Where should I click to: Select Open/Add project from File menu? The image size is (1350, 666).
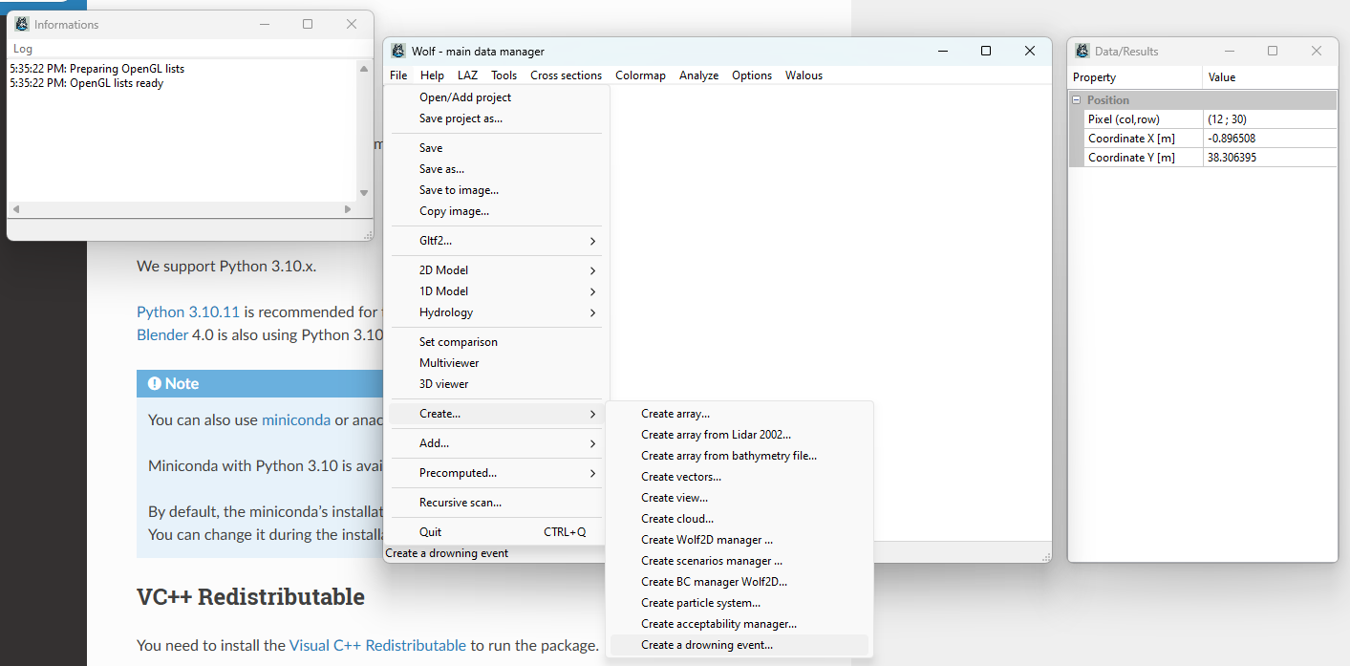tap(465, 97)
